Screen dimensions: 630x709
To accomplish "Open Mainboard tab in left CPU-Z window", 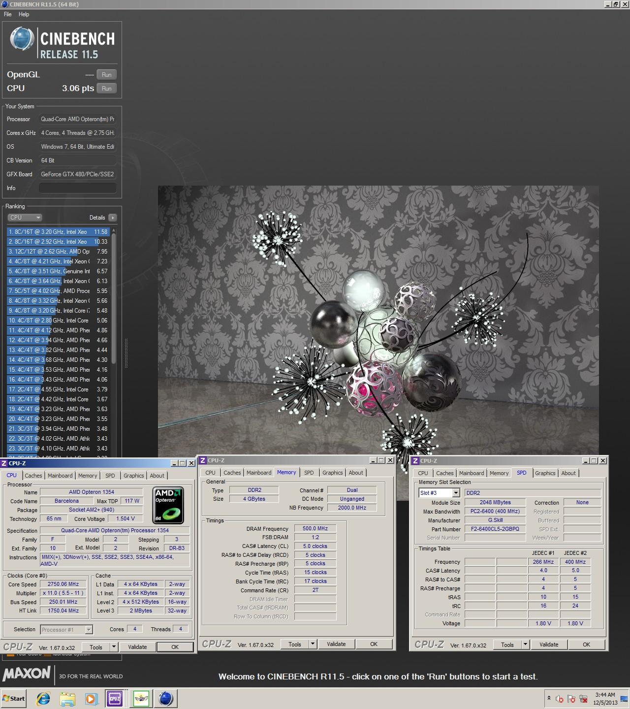I will click(x=60, y=476).
